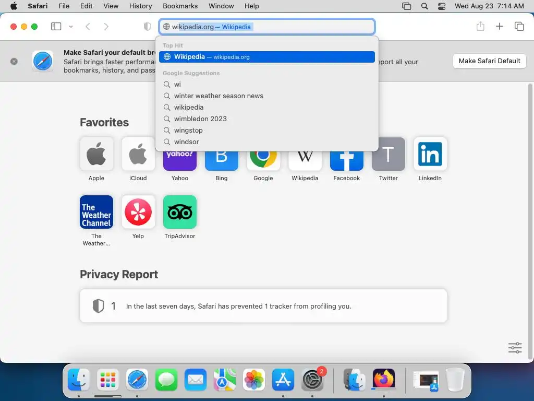Go back with the back arrow

pyautogui.click(x=88, y=27)
